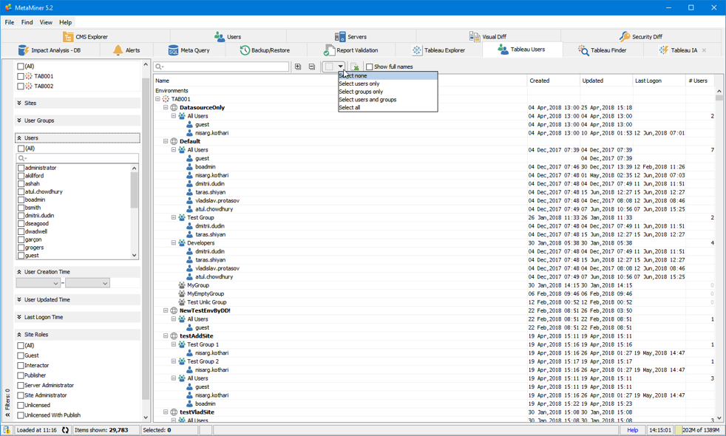Check the TAB001 environment checkbox

21,76
